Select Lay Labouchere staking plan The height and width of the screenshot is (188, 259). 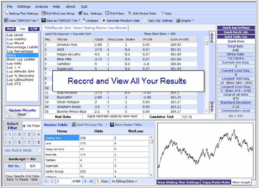(x=20, y=80)
